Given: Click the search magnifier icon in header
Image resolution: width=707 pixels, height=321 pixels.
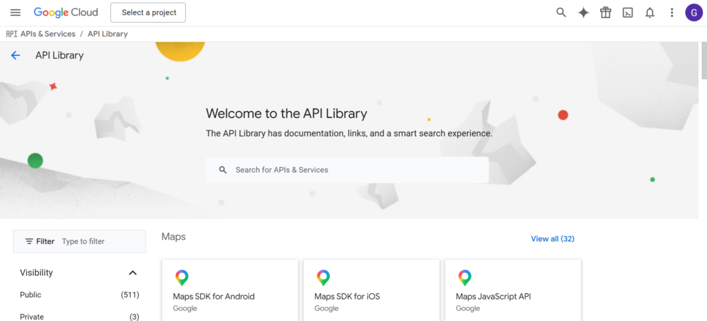Looking at the screenshot, I should coord(561,12).
